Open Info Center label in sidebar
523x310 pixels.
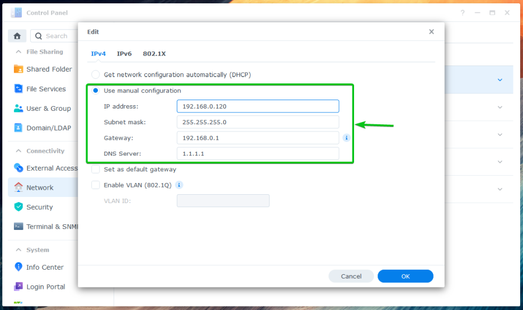(x=45, y=267)
